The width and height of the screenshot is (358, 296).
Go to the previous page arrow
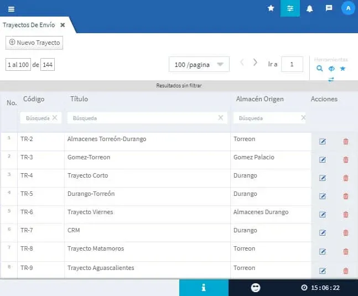(x=242, y=63)
